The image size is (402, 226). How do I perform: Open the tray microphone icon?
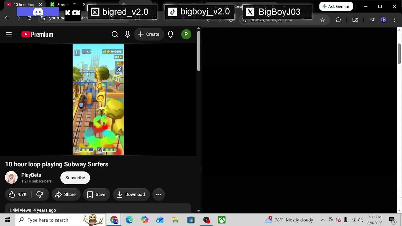(x=345, y=220)
